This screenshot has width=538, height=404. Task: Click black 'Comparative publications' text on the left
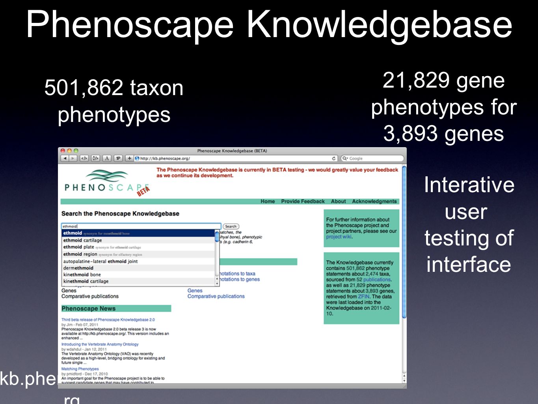point(90,296)
